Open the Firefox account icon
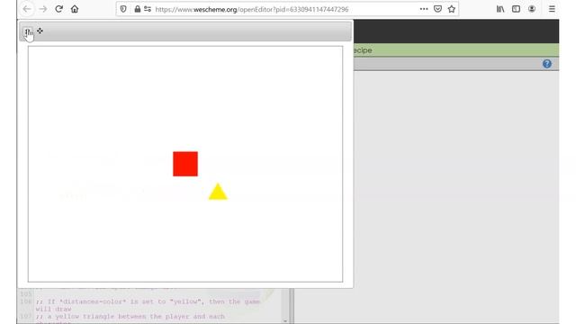The image size is (576, 324). click(x=532, y=9)
